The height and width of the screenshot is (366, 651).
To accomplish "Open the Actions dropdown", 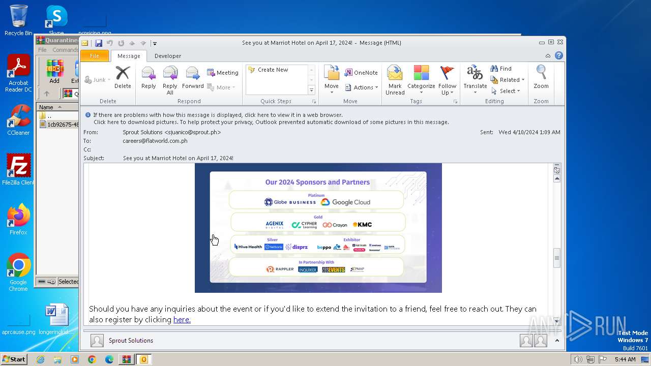I will [361, 87].
